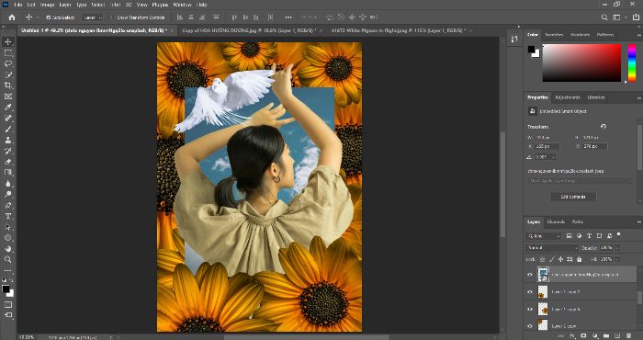
Task: Open the Fill slider dropdown arrow
Action: 618,259
